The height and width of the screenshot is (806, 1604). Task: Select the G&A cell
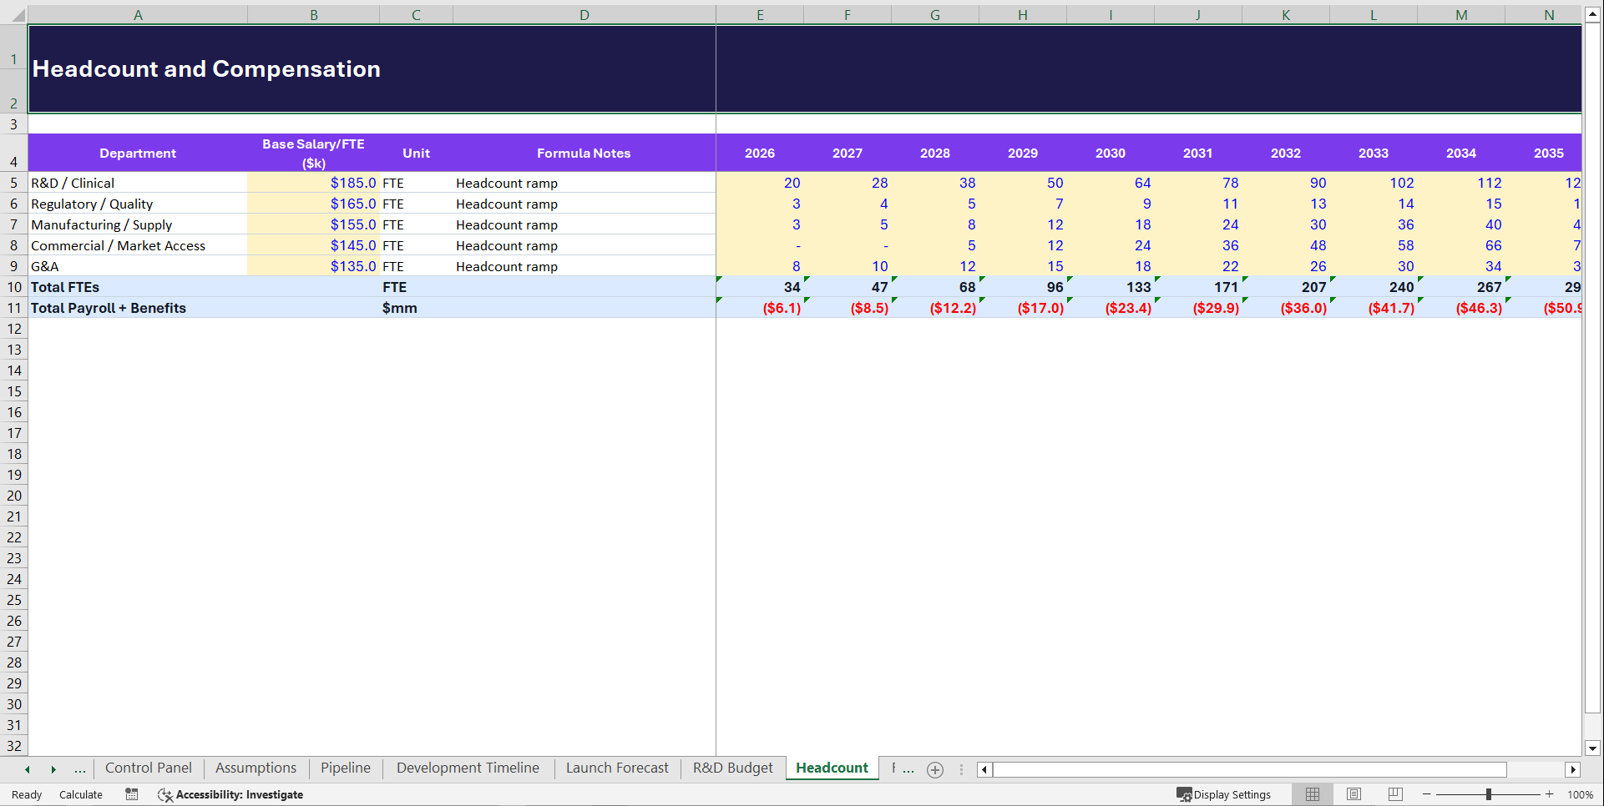coord(138,266)
